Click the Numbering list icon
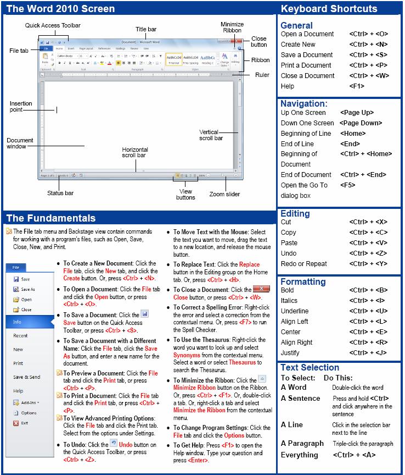The image size is (405, 475). pos(126,56)
